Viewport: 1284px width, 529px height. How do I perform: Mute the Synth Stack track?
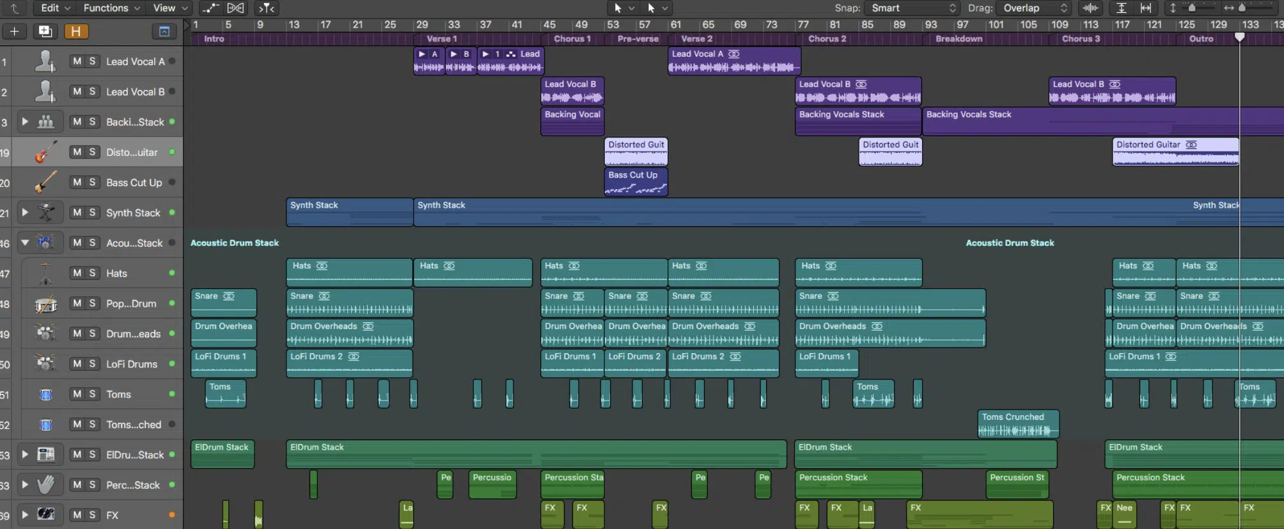(x=77, y=212)
